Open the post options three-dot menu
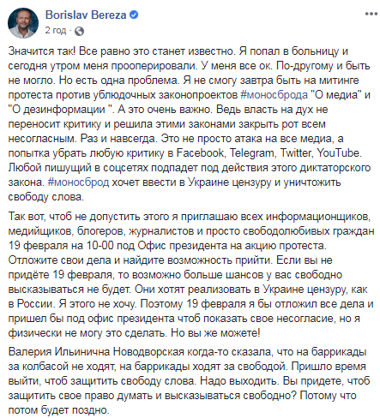Image resolution: width=380 pixels, height=418 pixels. click(371, 14)
